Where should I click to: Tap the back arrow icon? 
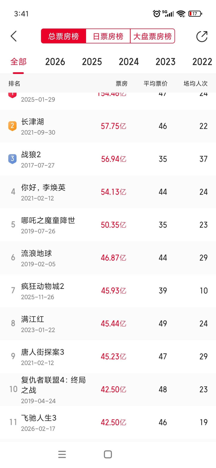(14, 36)
